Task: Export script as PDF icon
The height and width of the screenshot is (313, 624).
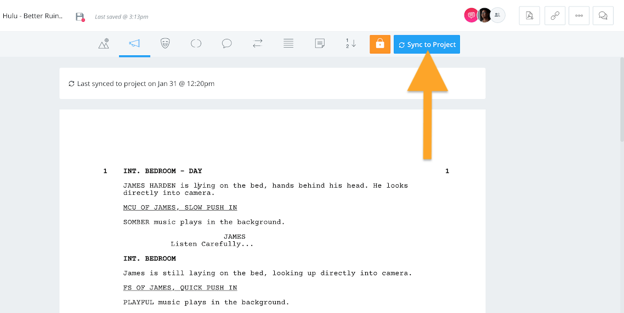Action: click(529, 16)
